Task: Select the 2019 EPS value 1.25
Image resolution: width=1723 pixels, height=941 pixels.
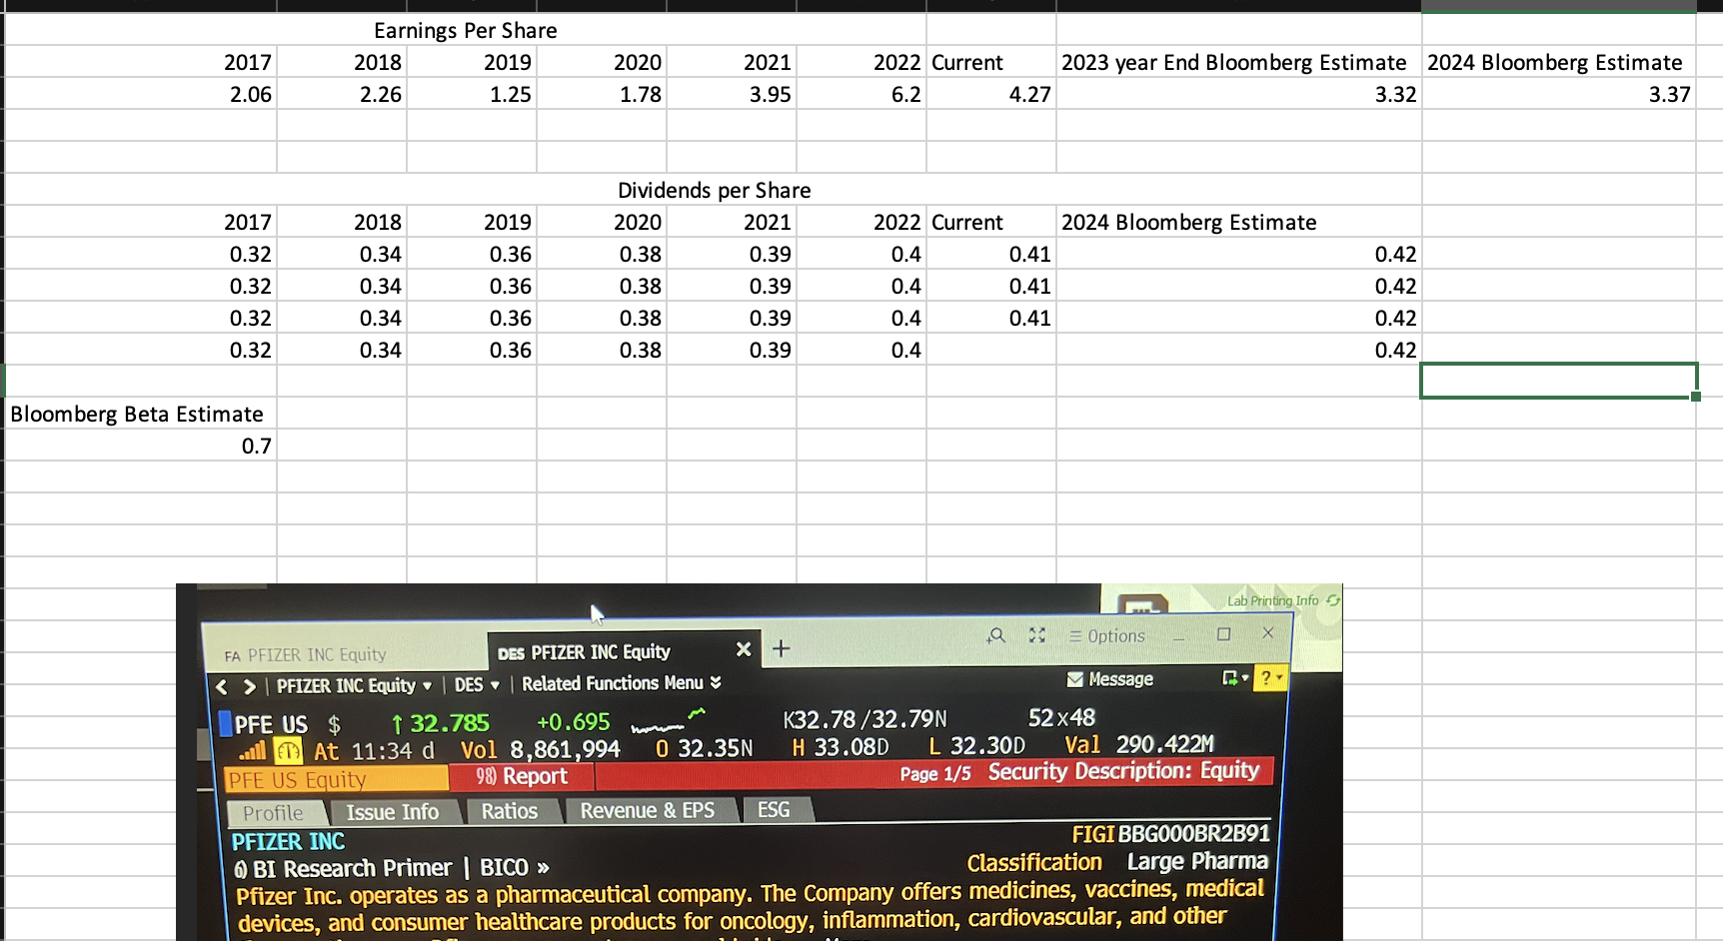Action: 472,94
